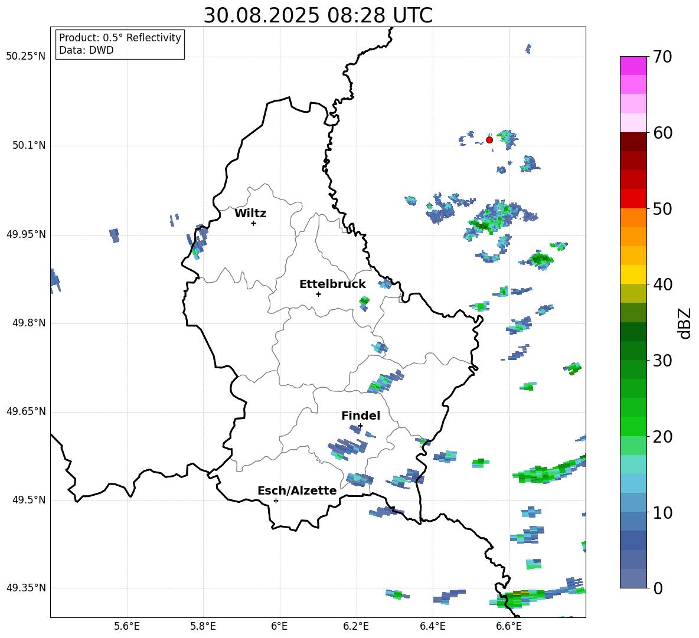The height and width of the screenshot is (638, 699).
Task: Click the green radar echo east of Ettelbruck
Action: tap(364, 303)
